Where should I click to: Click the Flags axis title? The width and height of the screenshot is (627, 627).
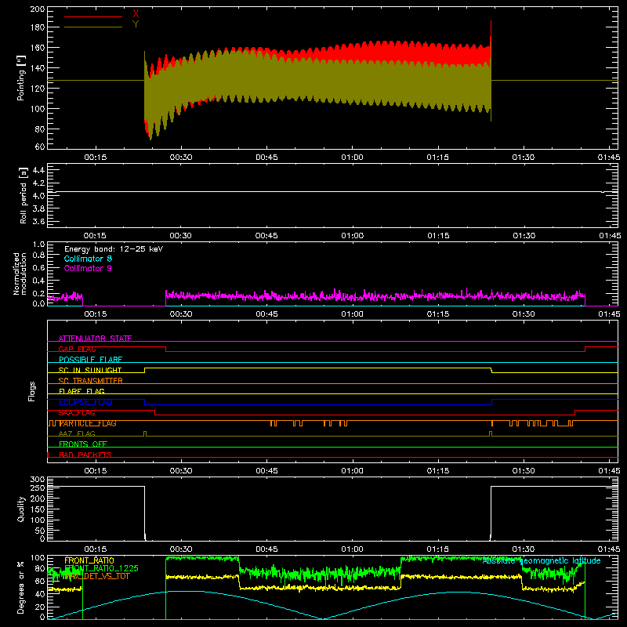tap(32, 391)
